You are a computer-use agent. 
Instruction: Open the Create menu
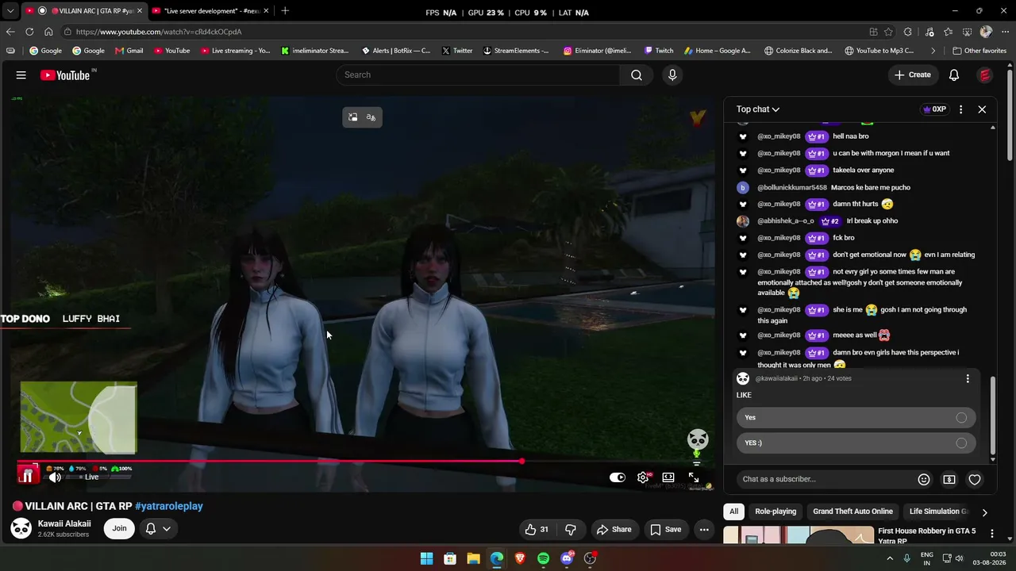pyautogui.click(x=912, y=75)
